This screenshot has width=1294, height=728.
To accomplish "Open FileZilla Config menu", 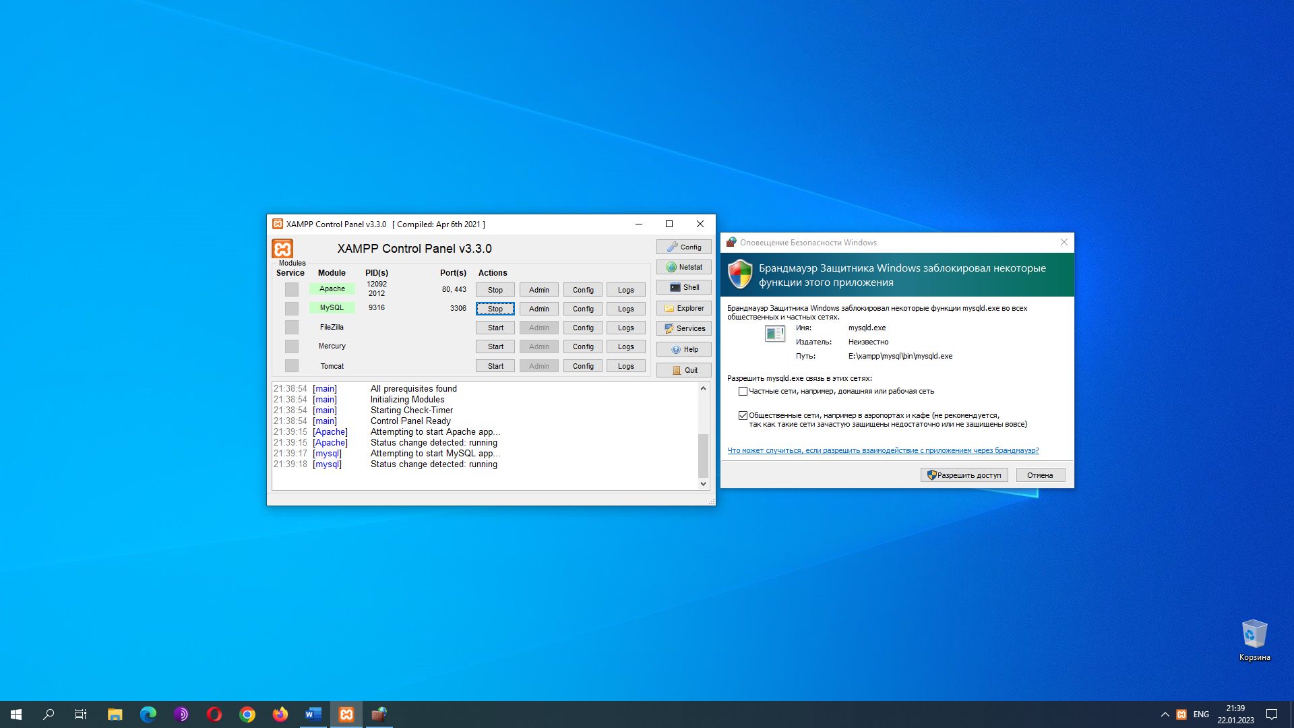I will pyautogui.click(x=583, y=328).
